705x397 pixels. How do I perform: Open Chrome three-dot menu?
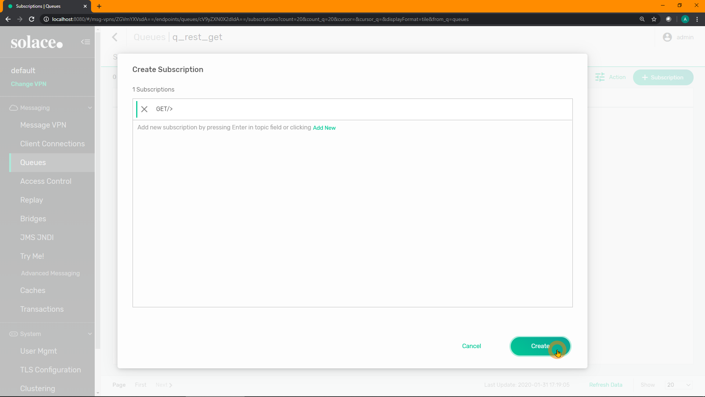tap(697, 19)
